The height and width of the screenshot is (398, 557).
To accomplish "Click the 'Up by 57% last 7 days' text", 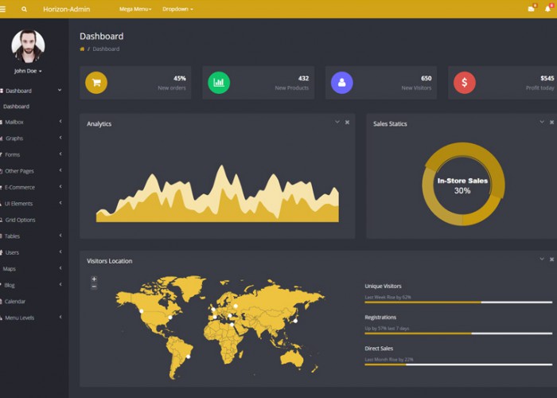I will pyautogui.click(x=387, y=328).
